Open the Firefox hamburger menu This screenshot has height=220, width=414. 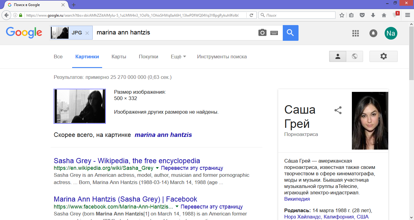(x=407, y=15)
